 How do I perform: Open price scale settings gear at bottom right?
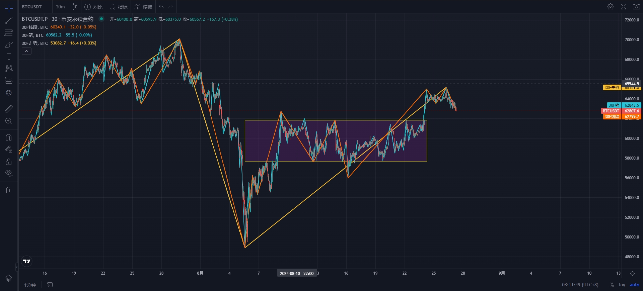(632, 273)
